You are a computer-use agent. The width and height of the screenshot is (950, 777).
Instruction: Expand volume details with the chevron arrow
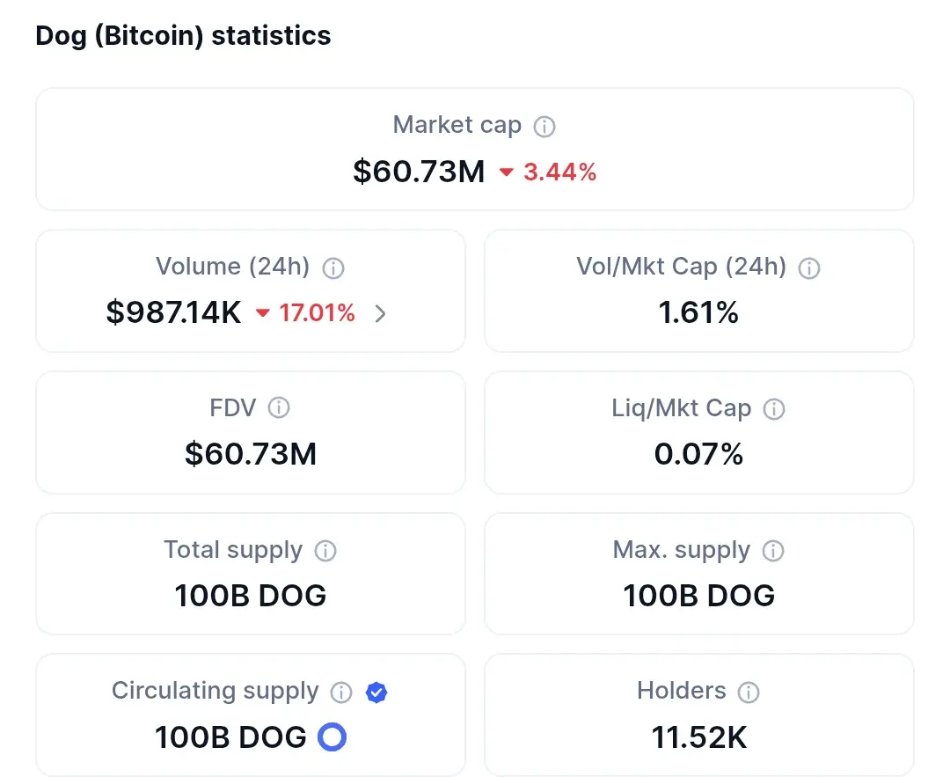coord(380,313)
